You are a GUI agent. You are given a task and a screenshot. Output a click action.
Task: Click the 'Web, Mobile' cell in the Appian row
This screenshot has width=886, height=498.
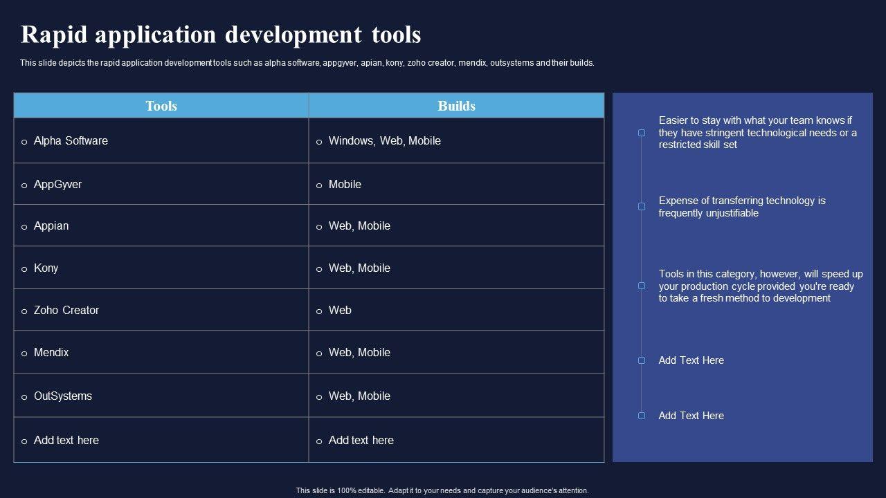(456, 225)
